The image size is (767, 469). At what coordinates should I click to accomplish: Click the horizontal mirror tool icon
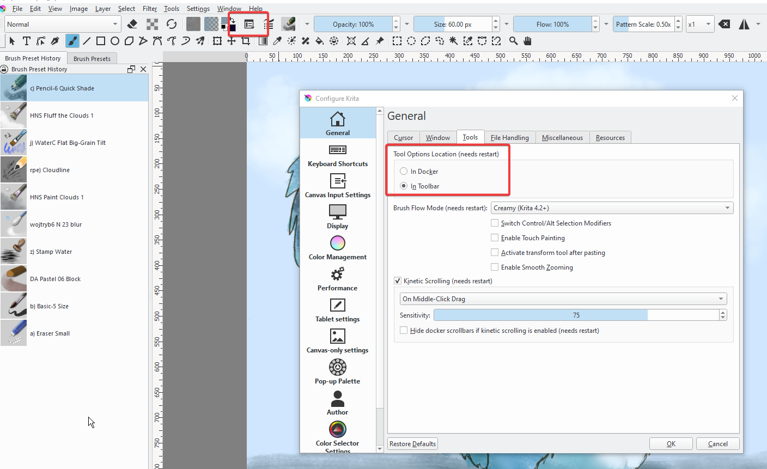click(x=744, y=24)
